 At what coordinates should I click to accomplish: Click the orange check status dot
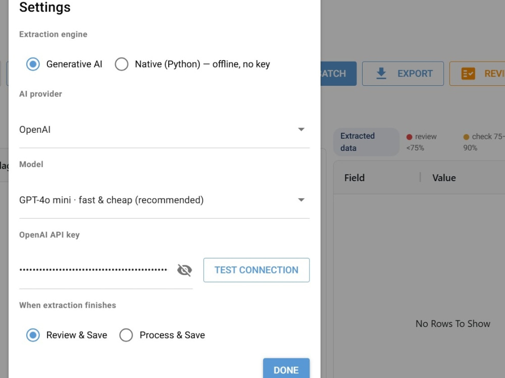[466, 137]
